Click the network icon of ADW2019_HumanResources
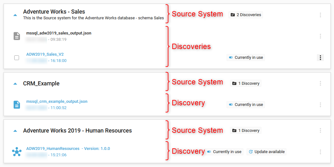This screenshot has height=167, width=334. click(16, 152)
